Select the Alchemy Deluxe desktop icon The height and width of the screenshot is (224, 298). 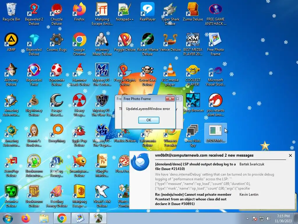(x=11, y=75)
